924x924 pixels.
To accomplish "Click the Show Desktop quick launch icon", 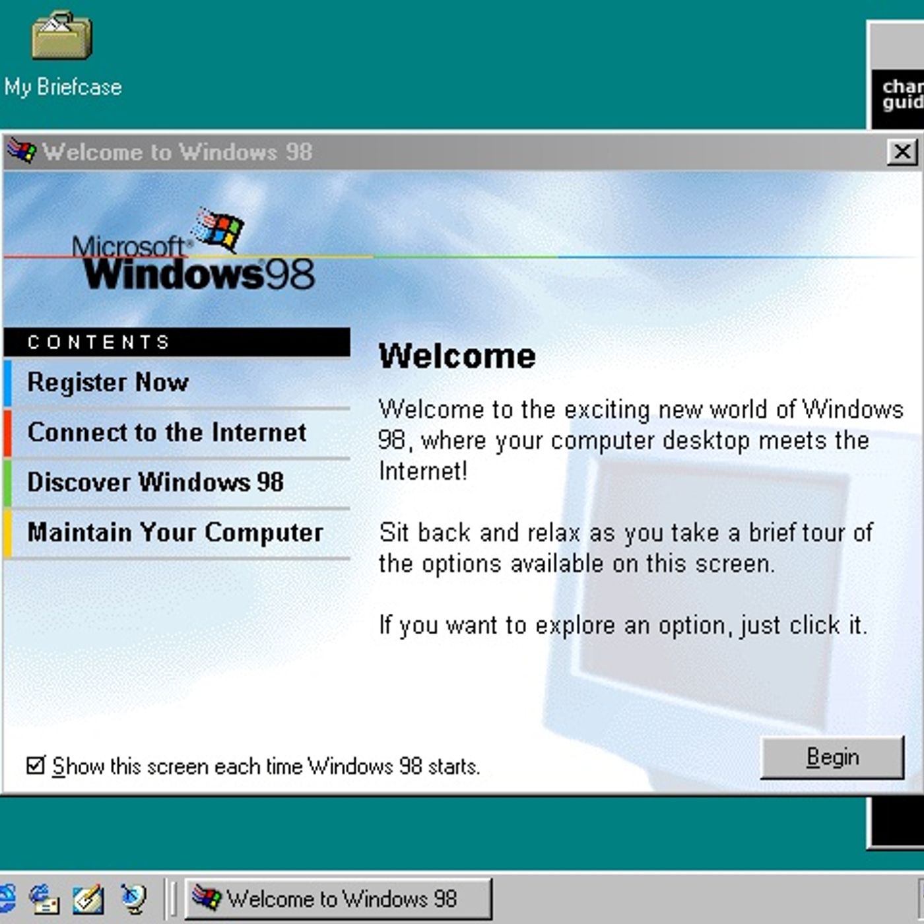I will [88, 899].
